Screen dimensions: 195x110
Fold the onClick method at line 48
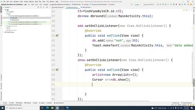62,70
